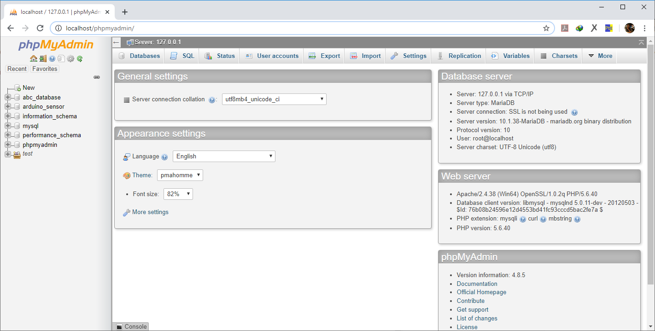Open the Export tab
This screenshot has width=655, height=331.
click(x=324, y=56)
